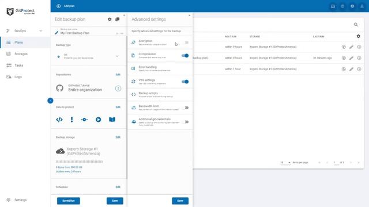This screenshot has height=207, width=369.
Task: Toggle the Compression switch off
Action: pos(185,56)
